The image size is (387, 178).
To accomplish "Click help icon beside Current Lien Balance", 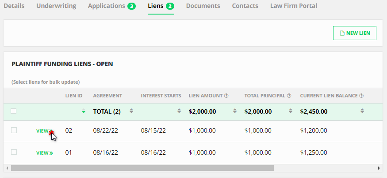I will 361,96.
